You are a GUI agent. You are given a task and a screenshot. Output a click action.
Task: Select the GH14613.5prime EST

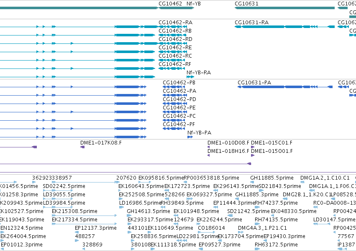(149, 212)
